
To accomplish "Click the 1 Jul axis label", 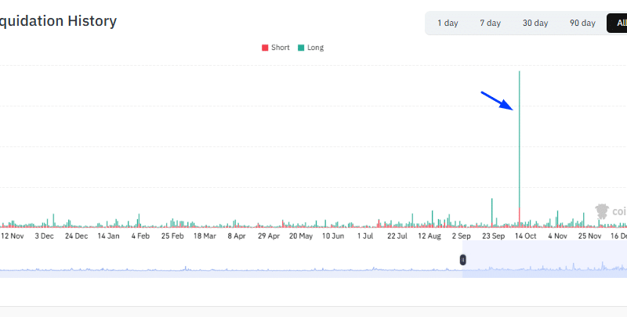I will [x=365, y=236].
